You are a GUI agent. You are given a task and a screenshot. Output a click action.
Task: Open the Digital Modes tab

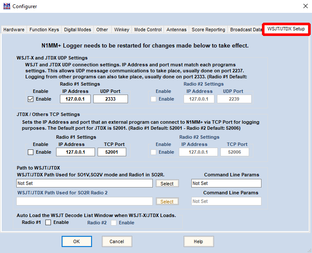[77, 30]
